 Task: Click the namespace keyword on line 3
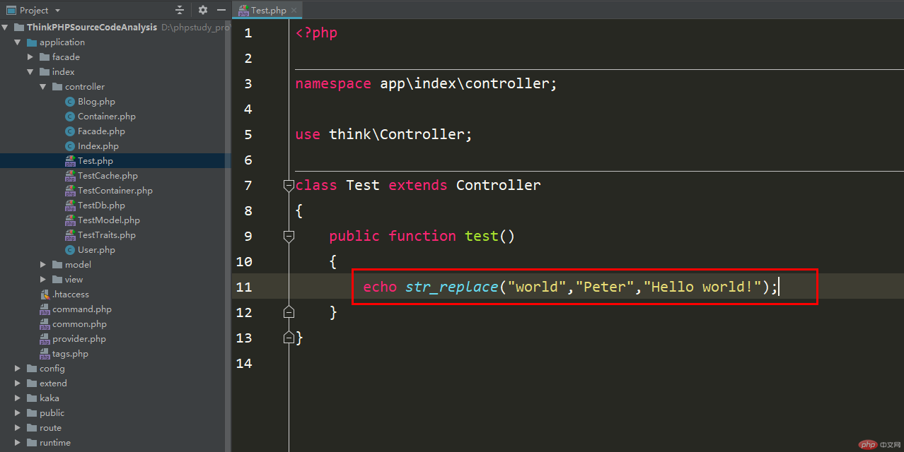[333, 83]
